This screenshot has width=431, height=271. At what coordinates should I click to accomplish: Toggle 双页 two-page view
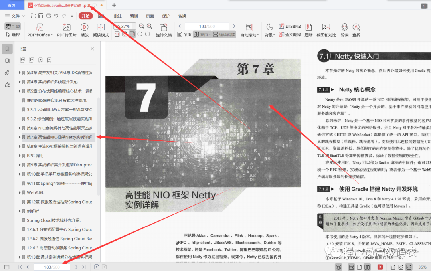[202, 34]
